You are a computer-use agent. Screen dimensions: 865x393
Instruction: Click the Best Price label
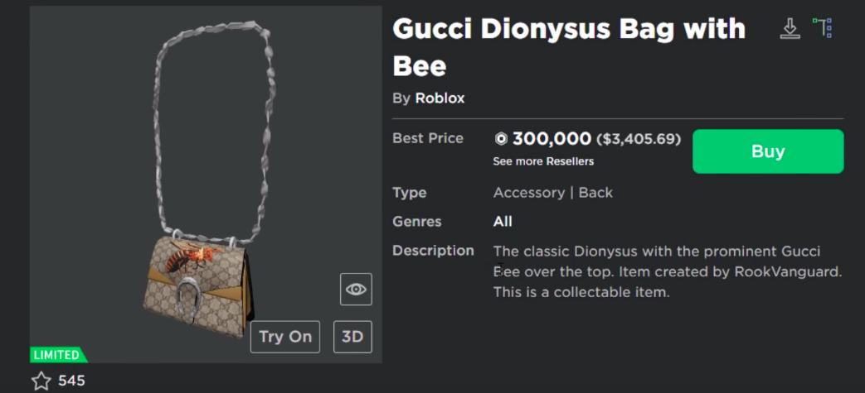pos(427,138)
